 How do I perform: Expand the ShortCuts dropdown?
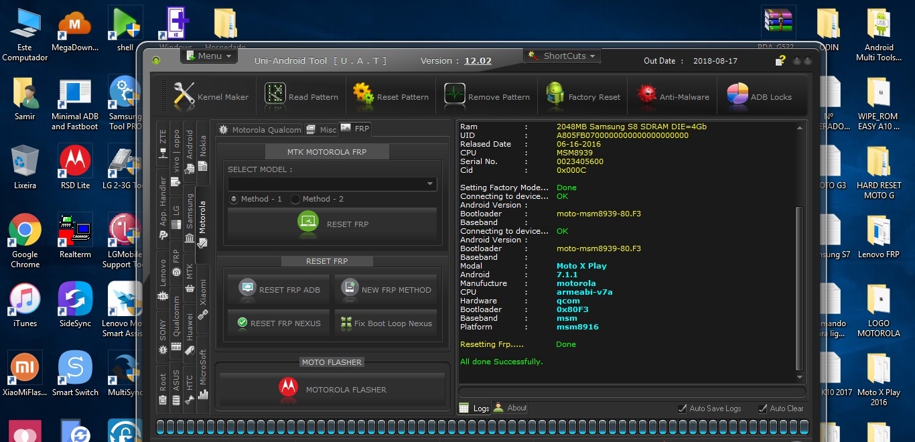pos(563,56)
